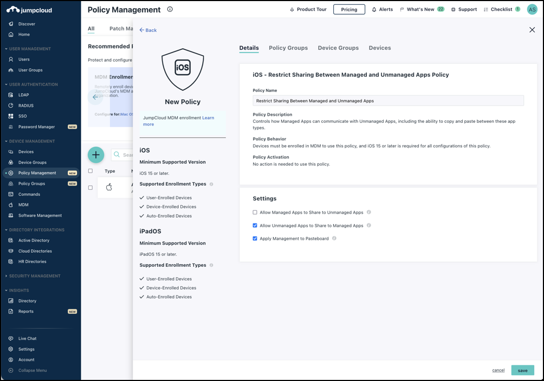Click the Back link
This screenshot has height=381, width=544.
tap(148, 30)
